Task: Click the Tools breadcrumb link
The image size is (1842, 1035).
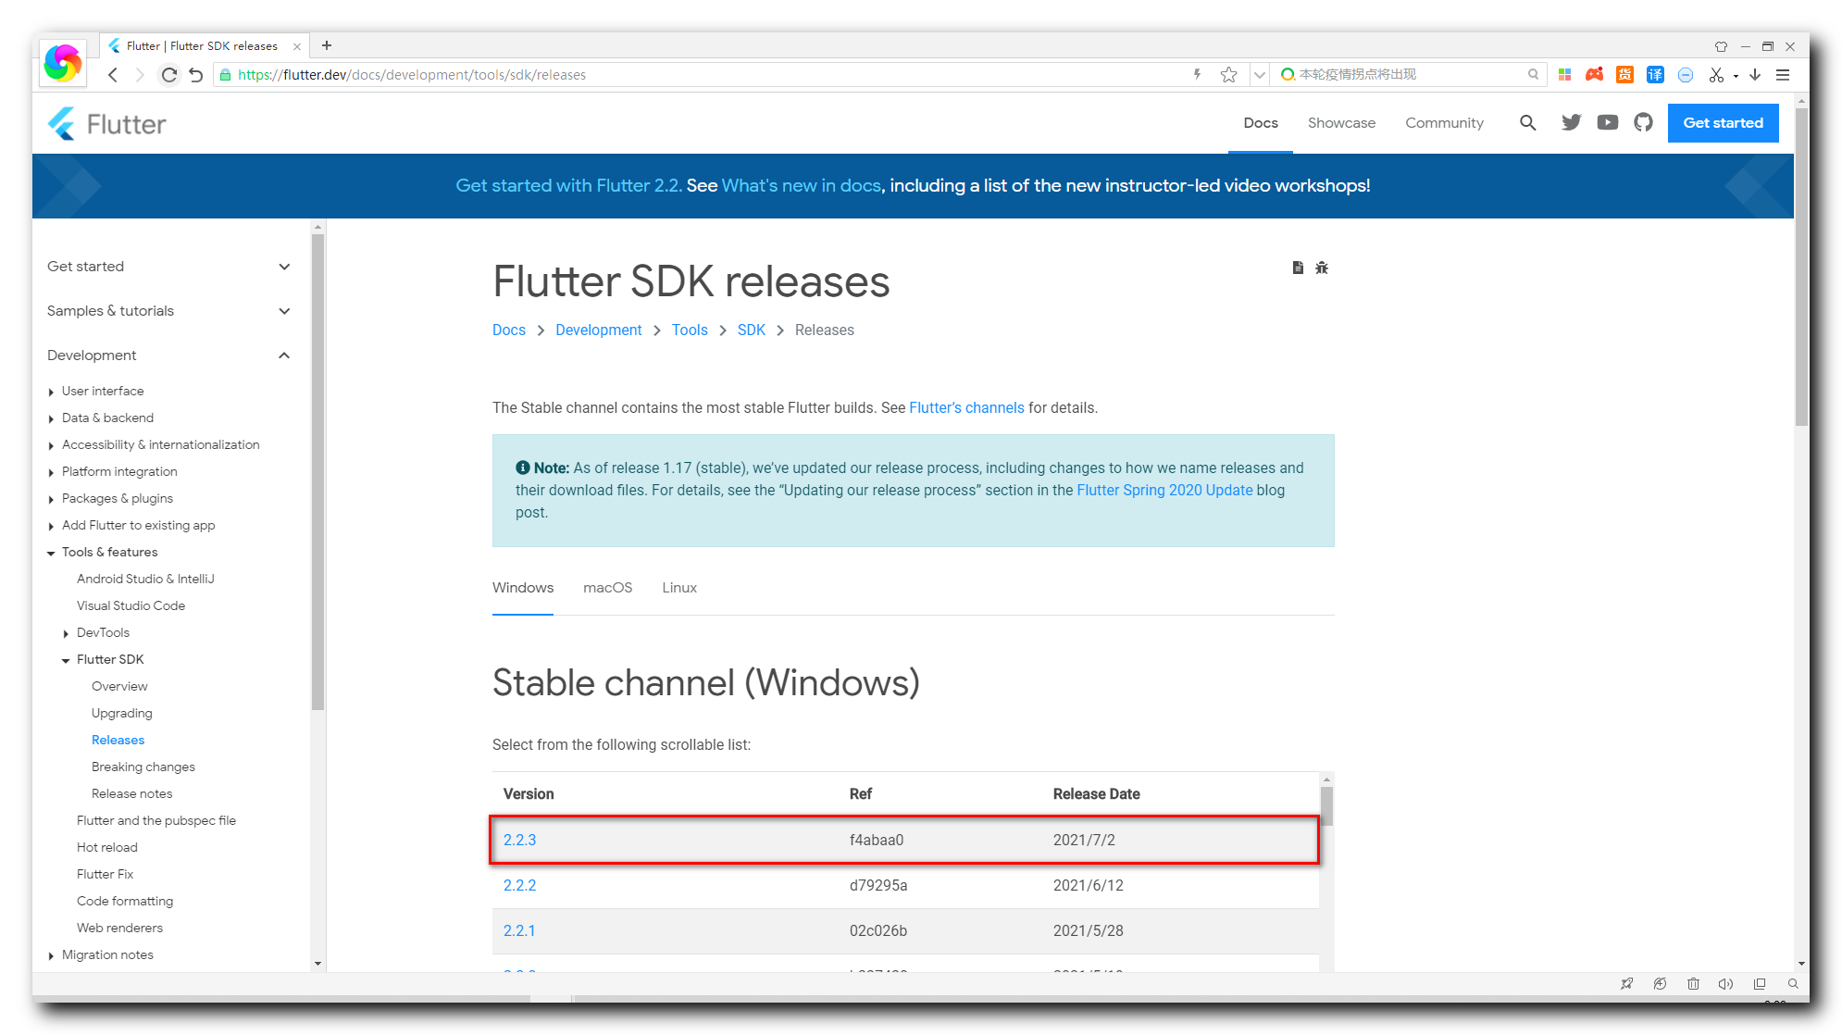Action: pos(690,330)
